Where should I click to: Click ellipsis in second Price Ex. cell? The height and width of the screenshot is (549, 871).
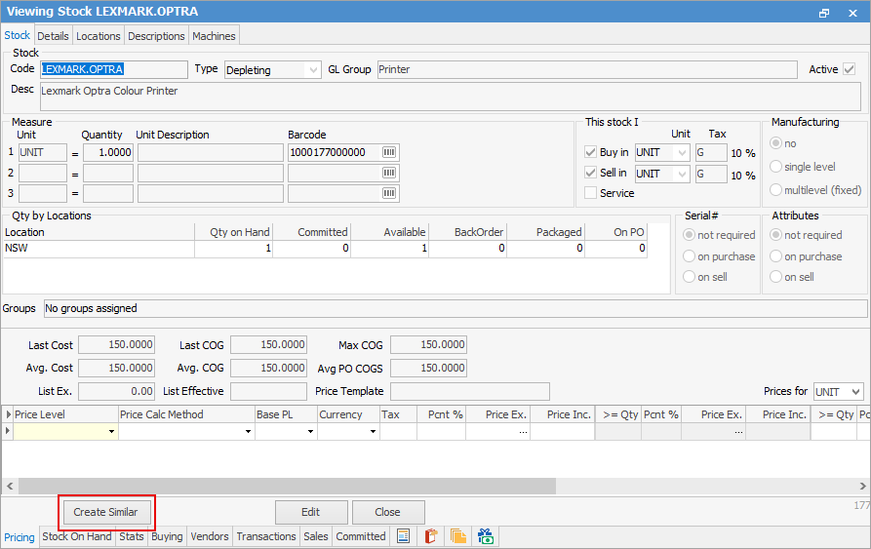(738, 431)
